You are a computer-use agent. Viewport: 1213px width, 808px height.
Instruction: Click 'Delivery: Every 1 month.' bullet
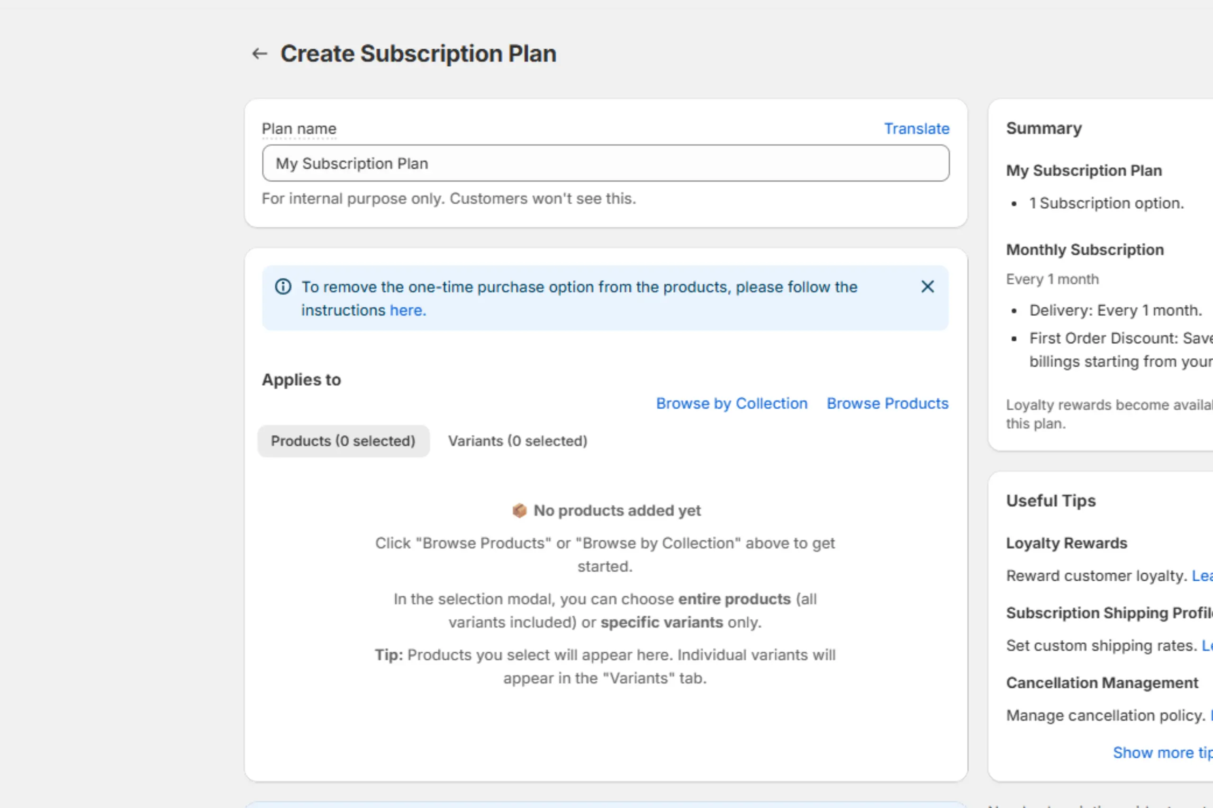1115,310
